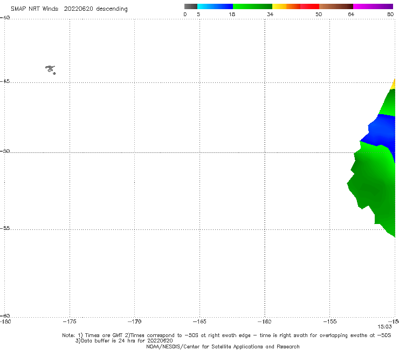Click the longitude label '-160'
Screen dimensions: 399x350
click(x=264, y=321)
